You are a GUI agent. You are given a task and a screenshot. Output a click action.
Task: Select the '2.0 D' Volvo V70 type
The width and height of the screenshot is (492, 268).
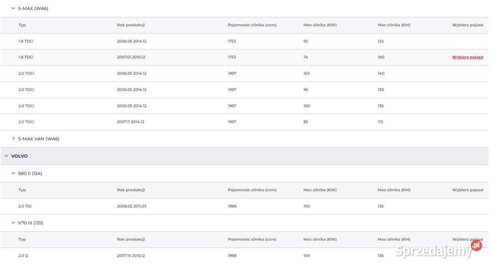click(23, 256)
